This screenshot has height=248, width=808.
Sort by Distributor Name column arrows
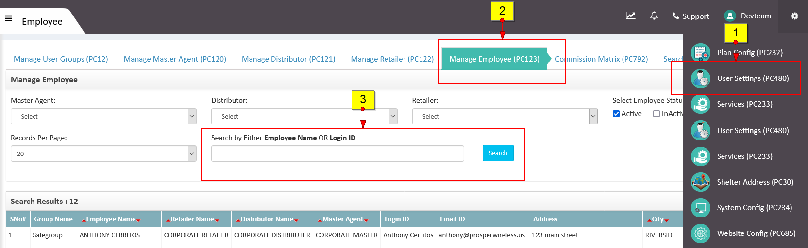[x=267, y=219]
